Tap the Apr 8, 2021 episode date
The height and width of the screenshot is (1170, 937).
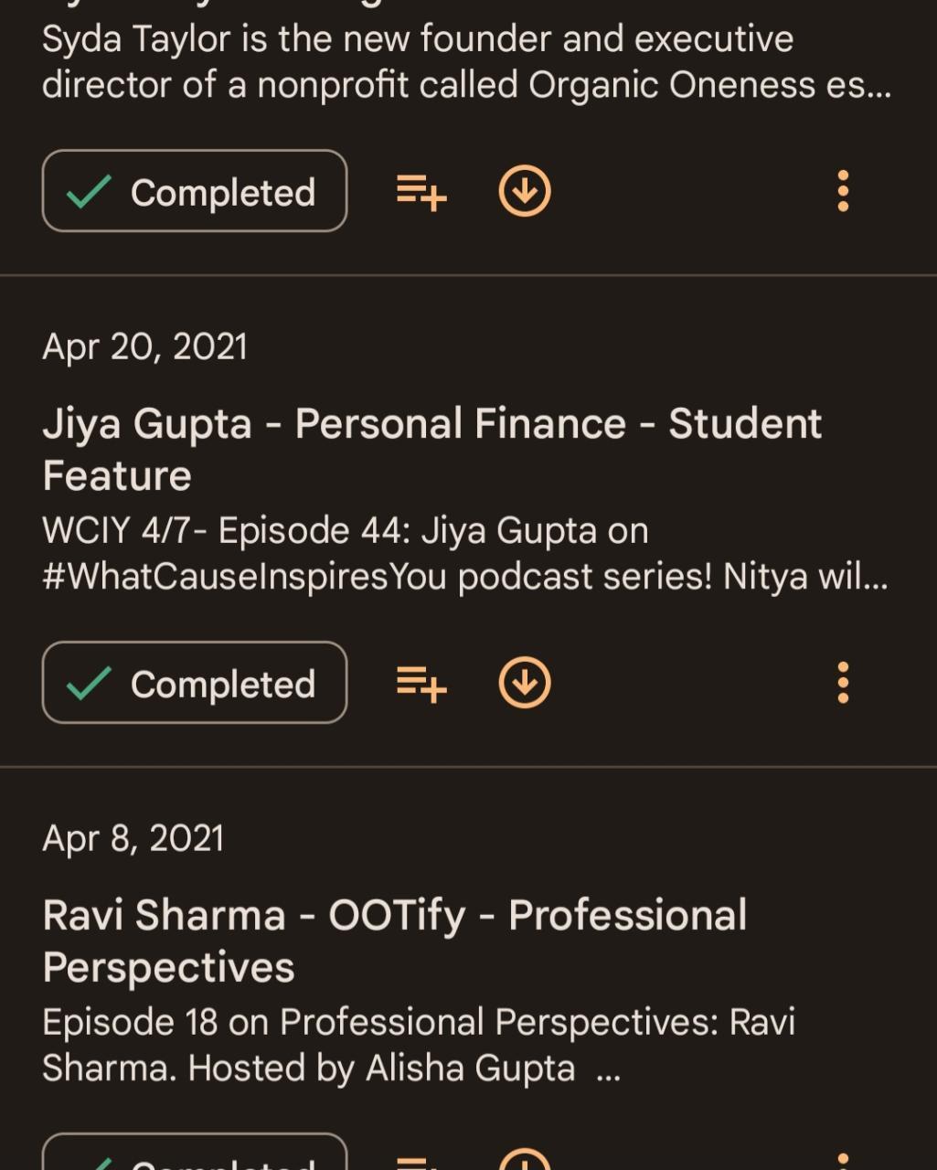tap(133, 839)
